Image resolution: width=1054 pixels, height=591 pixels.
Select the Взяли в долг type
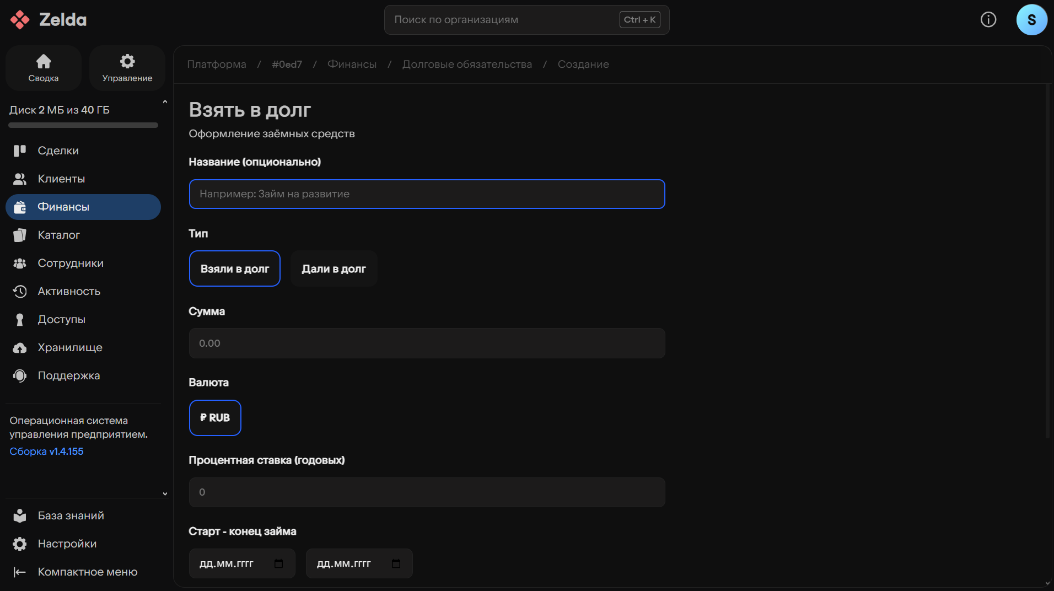(x=234, y=269)
